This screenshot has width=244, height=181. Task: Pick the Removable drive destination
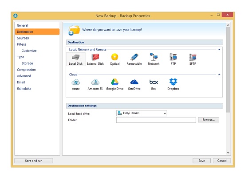pos(134,59)
